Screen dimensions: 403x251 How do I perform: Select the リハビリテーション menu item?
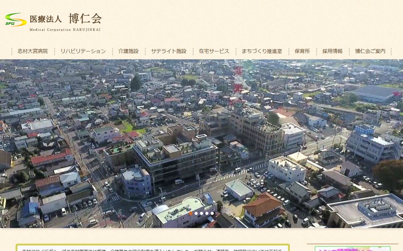pyautogui.click(x=83, y=51)
